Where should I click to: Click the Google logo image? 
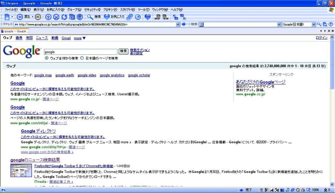click(22, 51)
